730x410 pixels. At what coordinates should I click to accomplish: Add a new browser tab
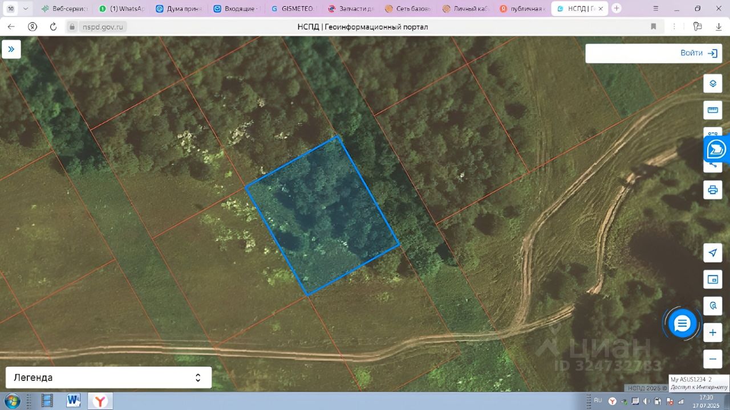617,9
